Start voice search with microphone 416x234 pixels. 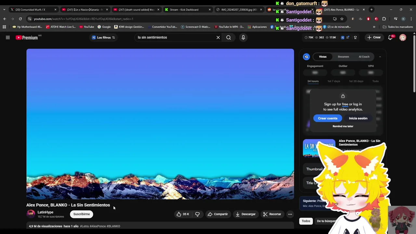(x=243, y=37)
